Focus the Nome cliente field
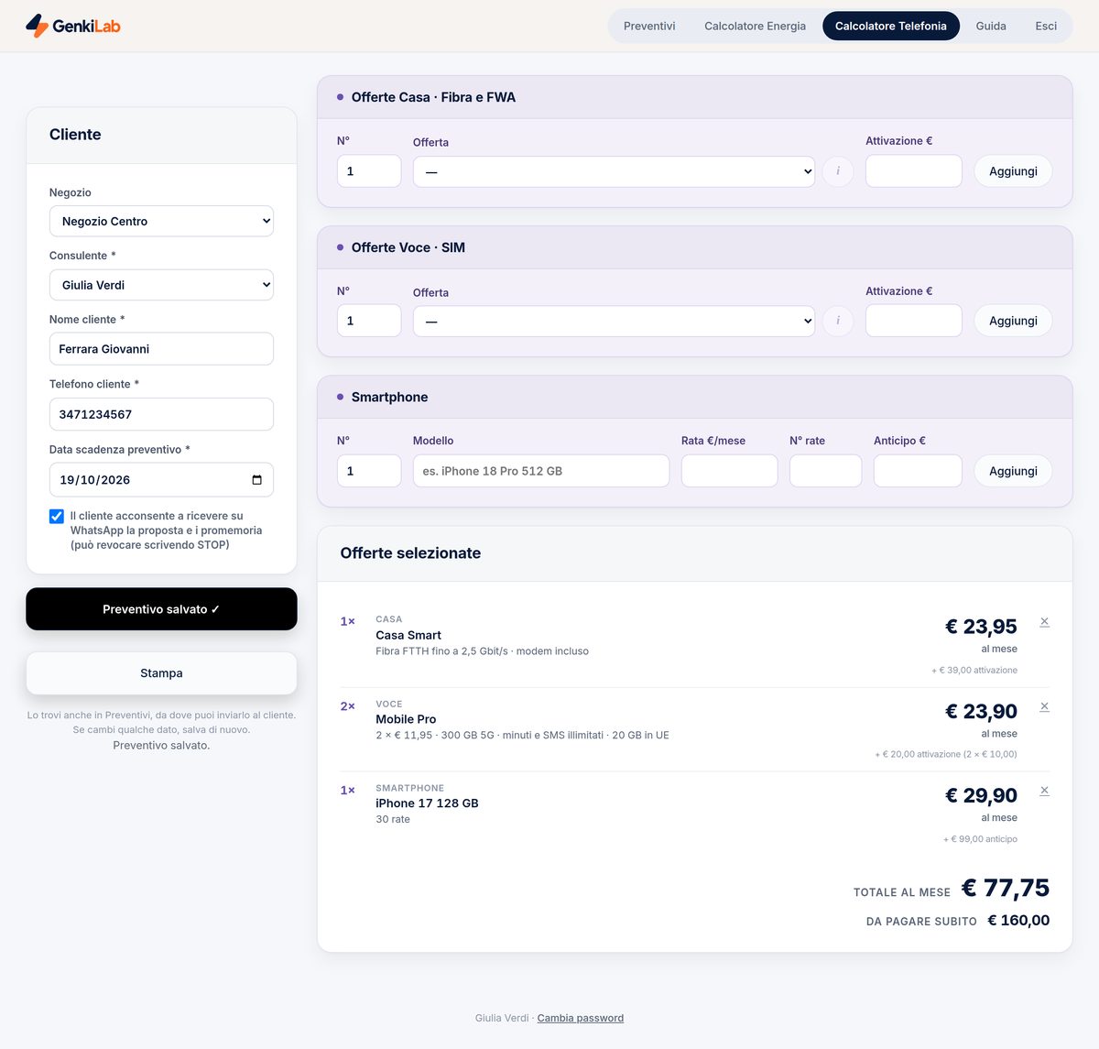The width and height of the screenshot is (1099, 1049). pos(161,349)
